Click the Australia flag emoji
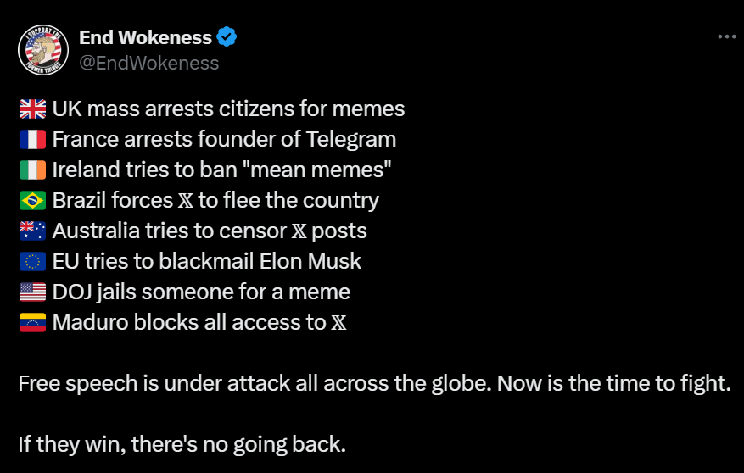This screenshot has width=744, height=473. pyautogui.click(x=32, y=231)
